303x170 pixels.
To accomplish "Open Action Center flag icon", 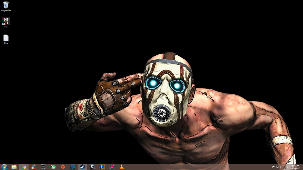I will point(273,167).
